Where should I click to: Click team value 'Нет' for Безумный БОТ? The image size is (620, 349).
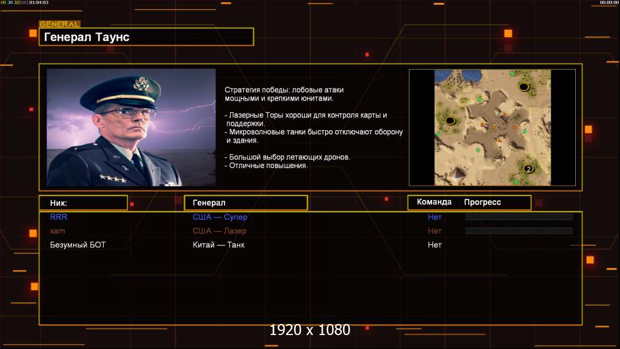(x=434, y=245)
